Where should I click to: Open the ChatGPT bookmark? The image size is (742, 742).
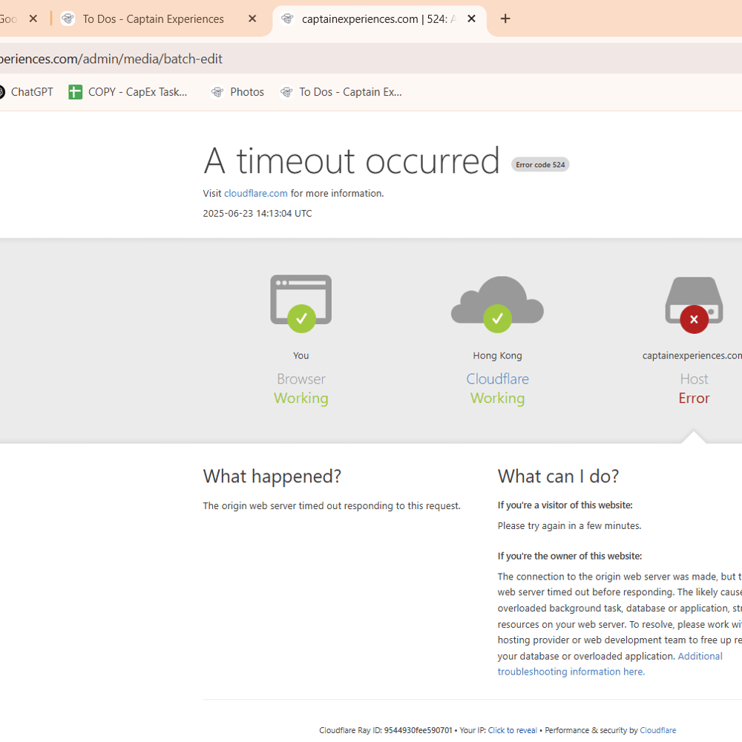27,92
